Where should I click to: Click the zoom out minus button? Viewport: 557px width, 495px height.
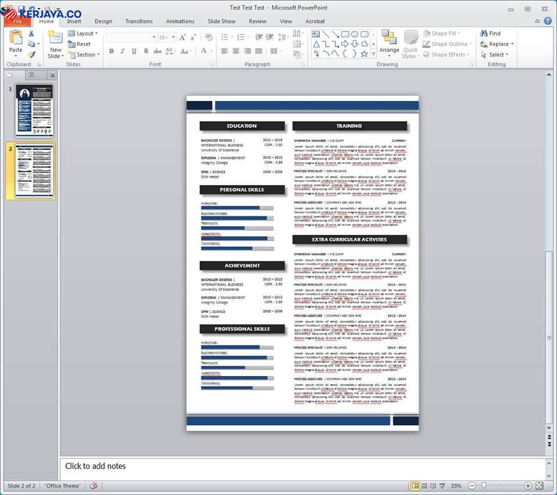[472, 486]
